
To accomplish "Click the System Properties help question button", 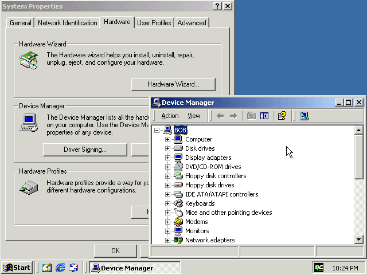I will [x=217, y=6].
